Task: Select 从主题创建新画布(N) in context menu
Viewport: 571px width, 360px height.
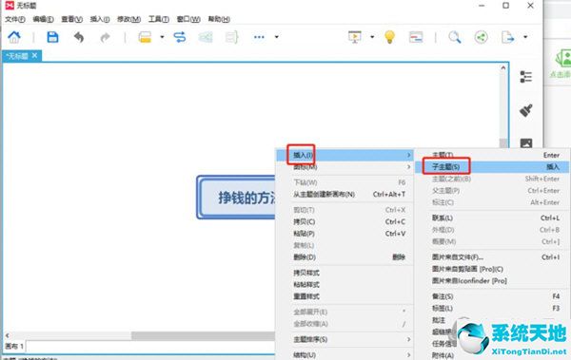Action: click(345, 194)
